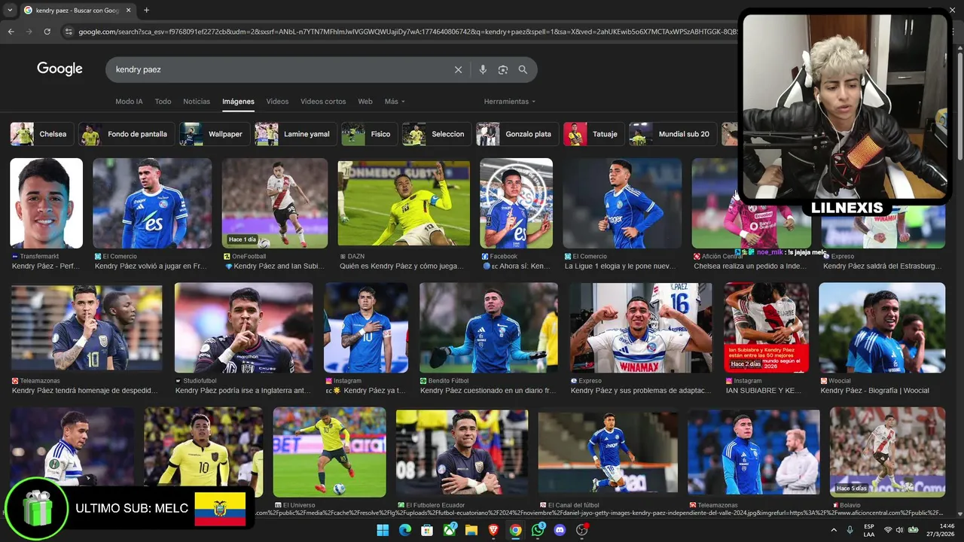This screenshot has height=542, width=964.
Task: Open a new browser tab with plus icon
Action: 146,11
